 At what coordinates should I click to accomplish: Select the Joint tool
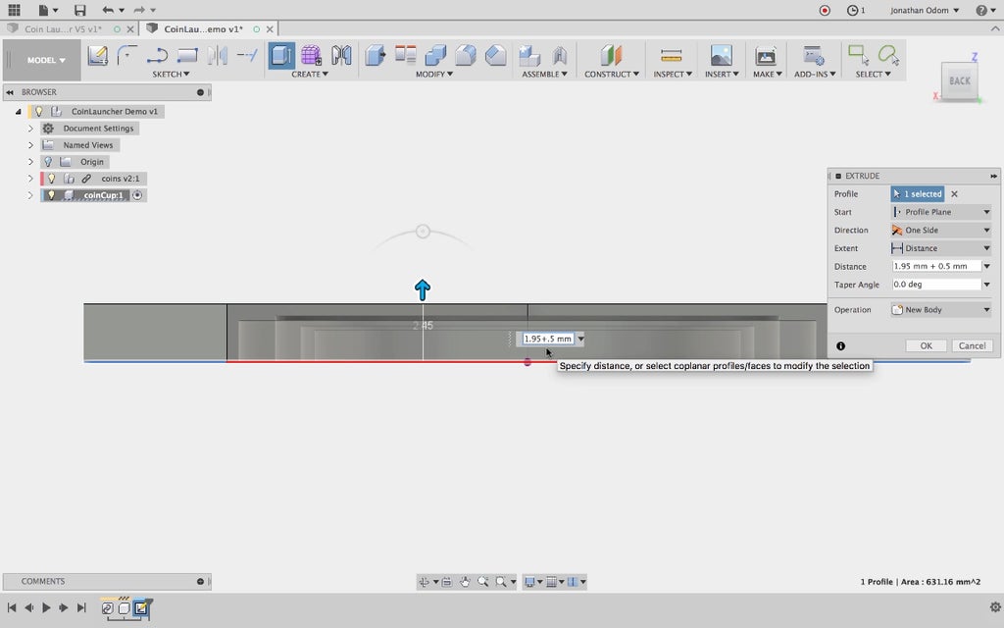560,55
